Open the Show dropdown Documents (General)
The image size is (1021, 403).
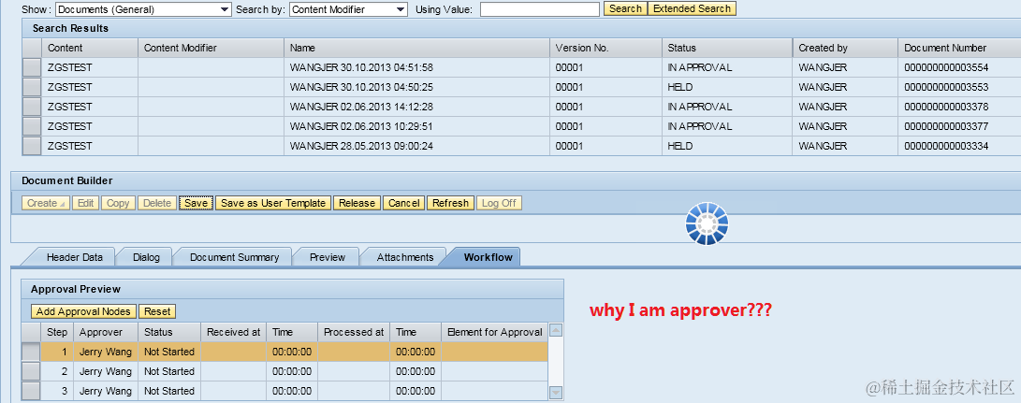pyautogui.click(x=143, y=9)
